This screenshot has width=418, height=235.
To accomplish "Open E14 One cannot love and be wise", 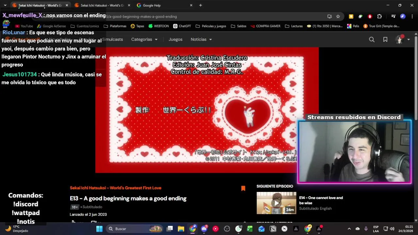I will pyautogui.click(x=321, y=200).
